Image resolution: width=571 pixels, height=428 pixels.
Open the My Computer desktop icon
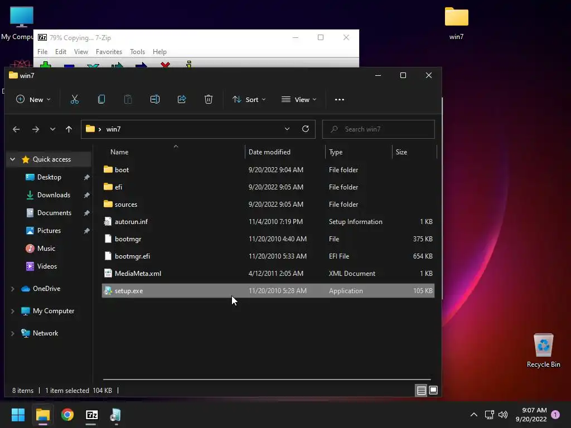click(x=17, y=23)
